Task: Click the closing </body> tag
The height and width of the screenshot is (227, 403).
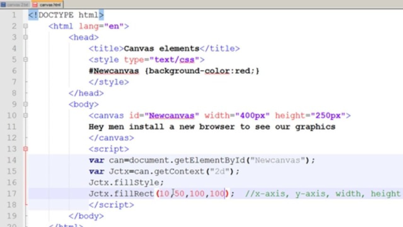Action: pos(86,216)
